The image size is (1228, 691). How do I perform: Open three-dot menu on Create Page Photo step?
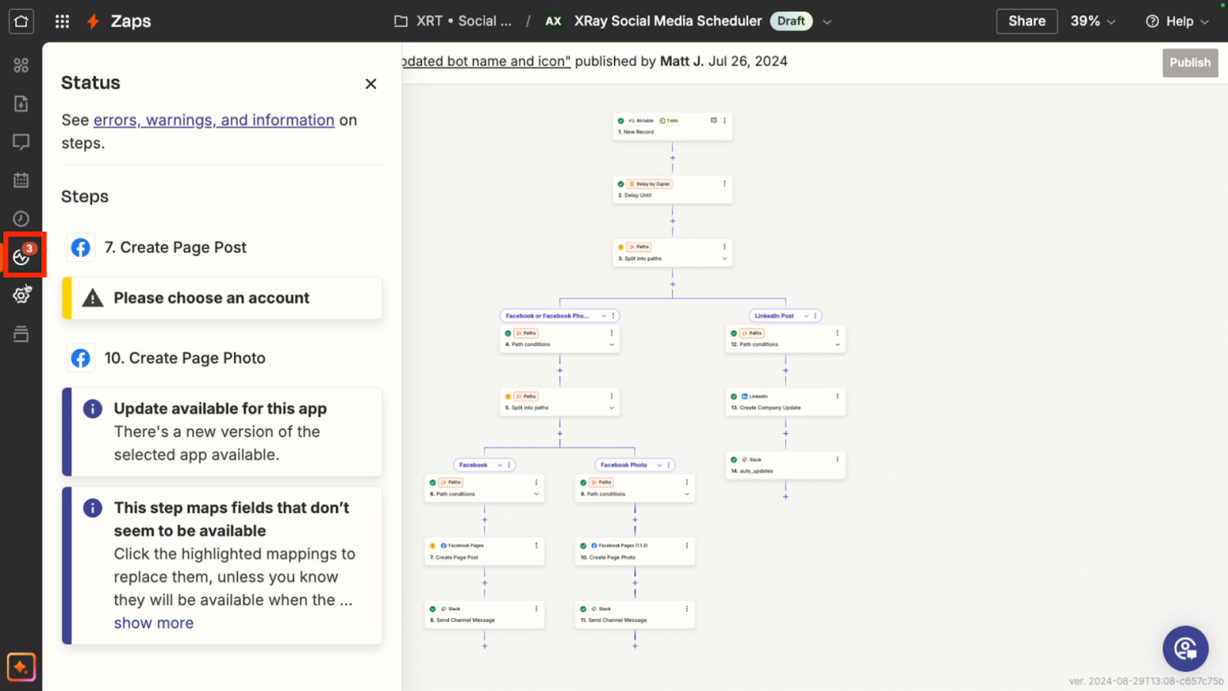pos(687,545)
